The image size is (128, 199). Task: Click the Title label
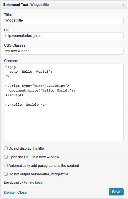pos(8,15)
